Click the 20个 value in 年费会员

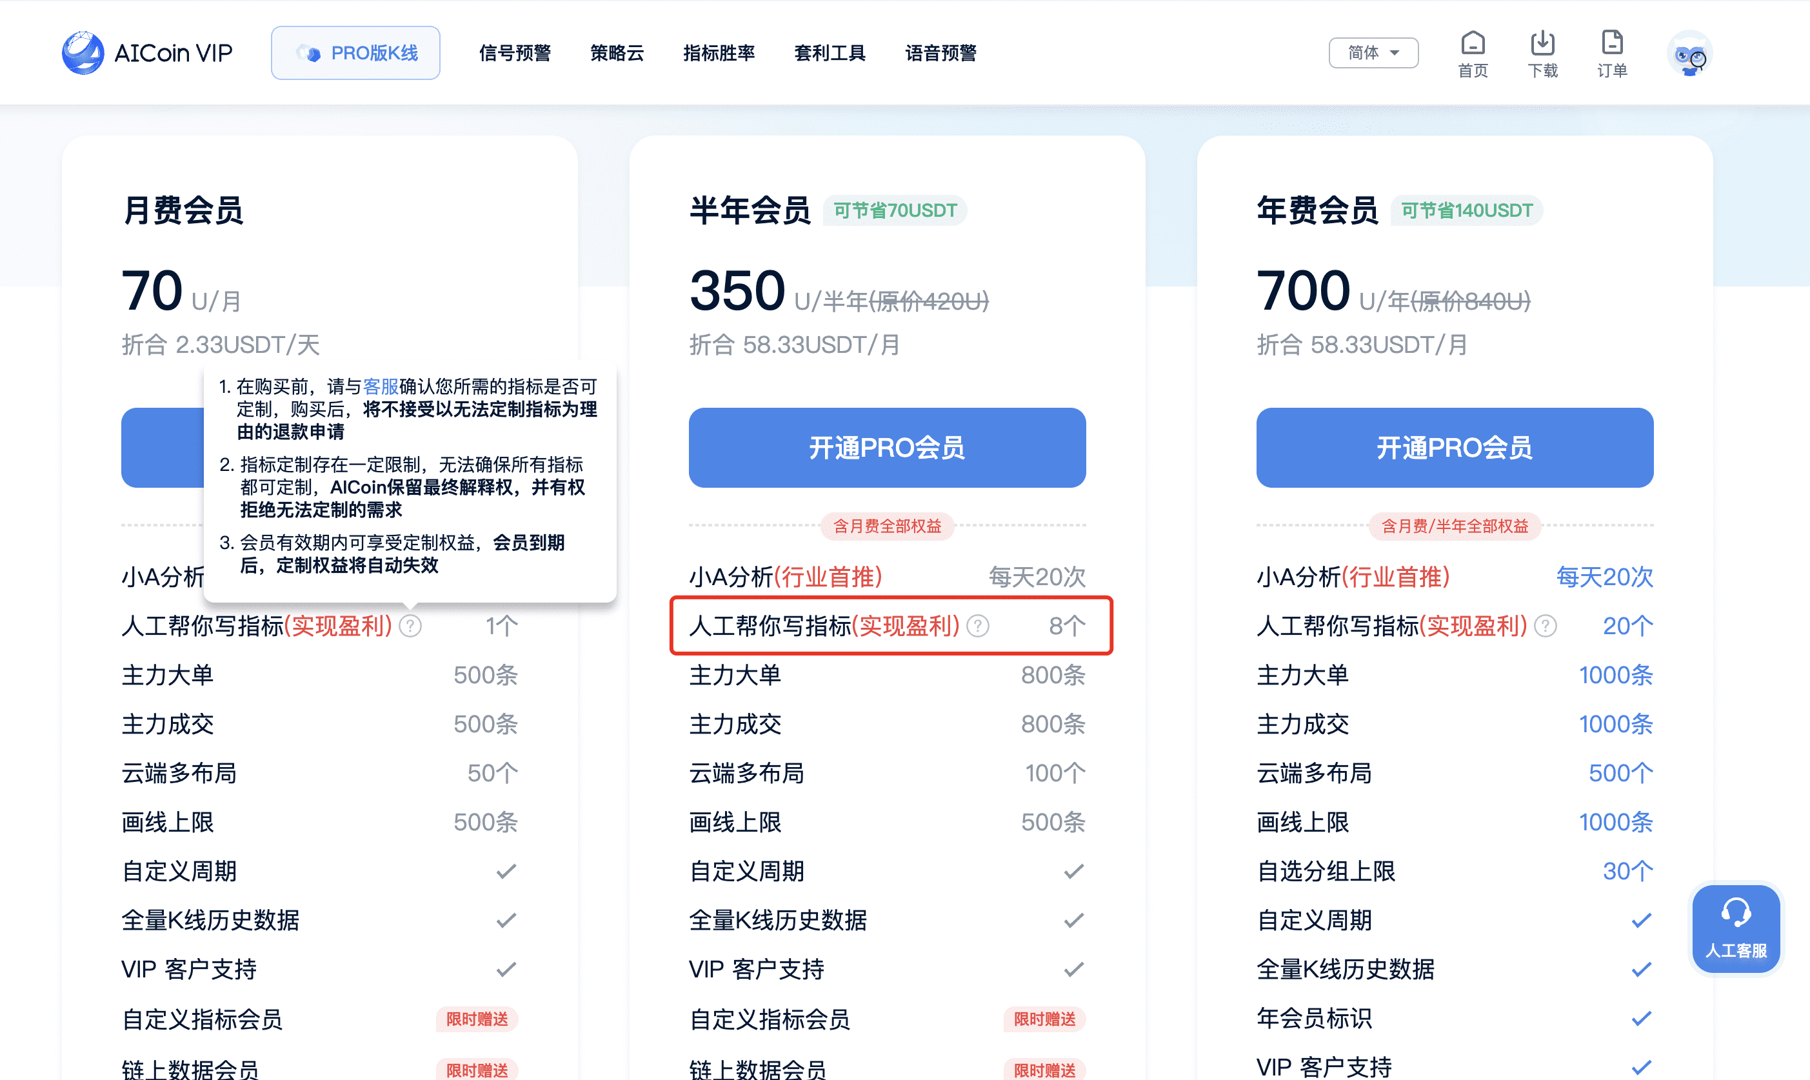[x=1627, y=626]
